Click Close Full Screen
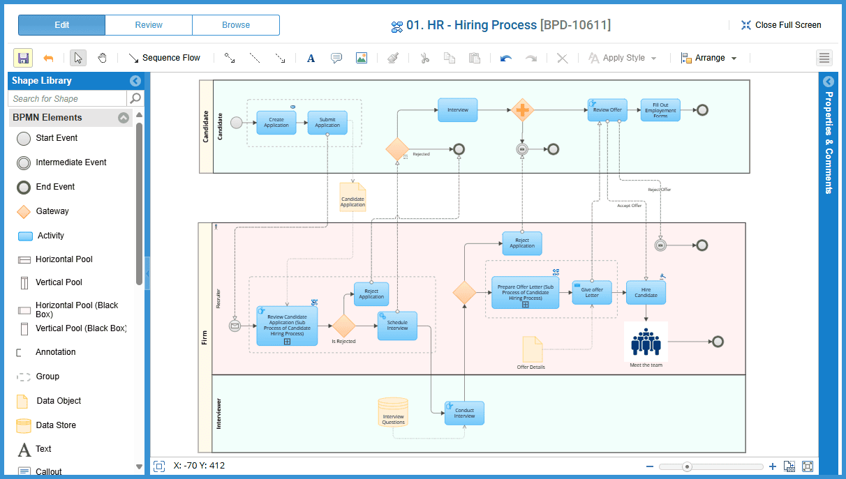The height and width of the screenshot is (479, 846). click(x=780, y=25)
